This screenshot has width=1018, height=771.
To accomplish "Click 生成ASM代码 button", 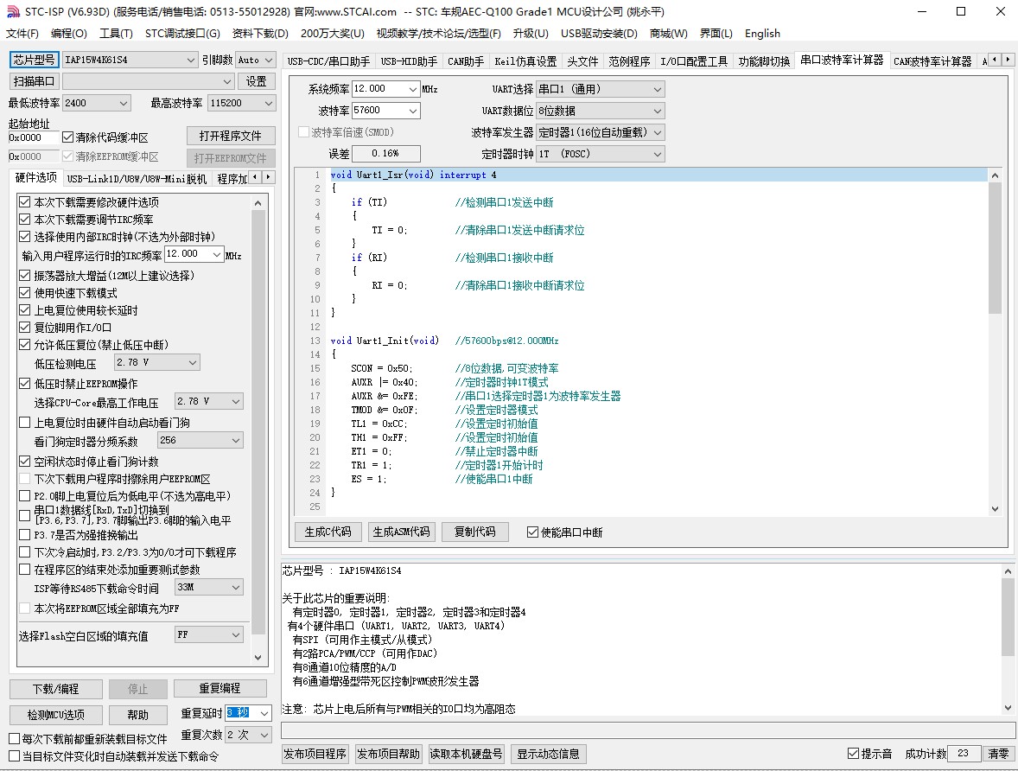I will pyautogui.click(x=401, y=532).
